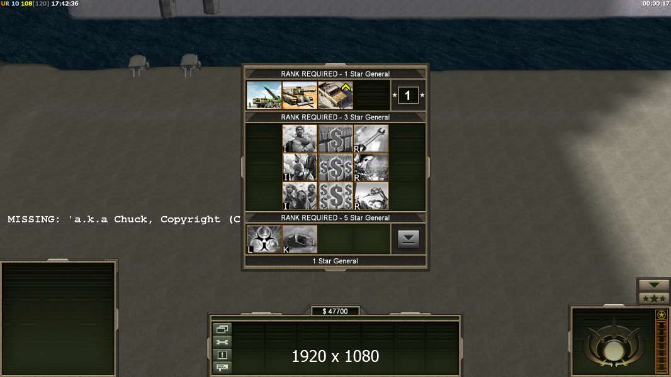Select the Anthrax Bomb biohazard icon
This screenshot has width=671, height=377.
[x=264, y=239]
